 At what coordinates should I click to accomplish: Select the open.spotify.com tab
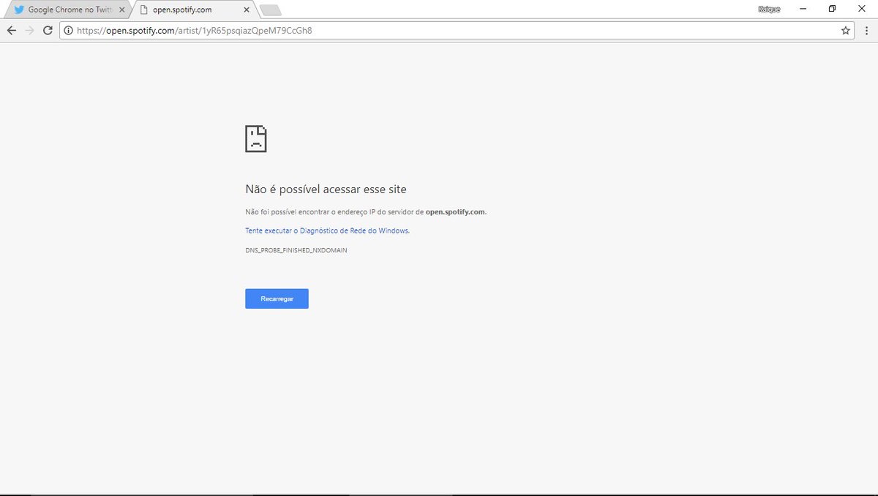click(194, 10)
